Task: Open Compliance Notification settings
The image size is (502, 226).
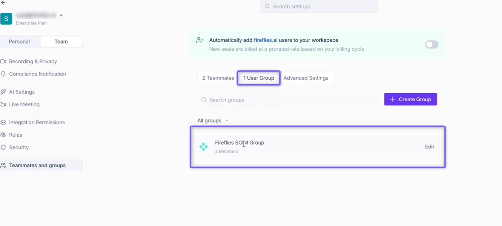Action: pyautogui.click(x=38, y=74)
